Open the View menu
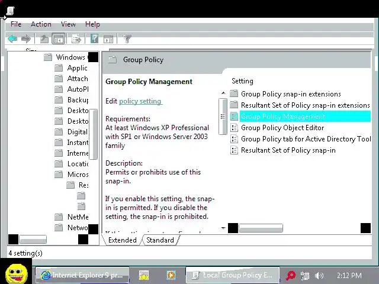 coord(68,24)
